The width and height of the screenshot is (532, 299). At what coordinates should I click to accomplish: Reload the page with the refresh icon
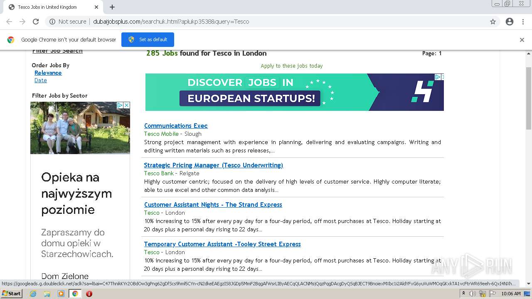coord(36,22)
